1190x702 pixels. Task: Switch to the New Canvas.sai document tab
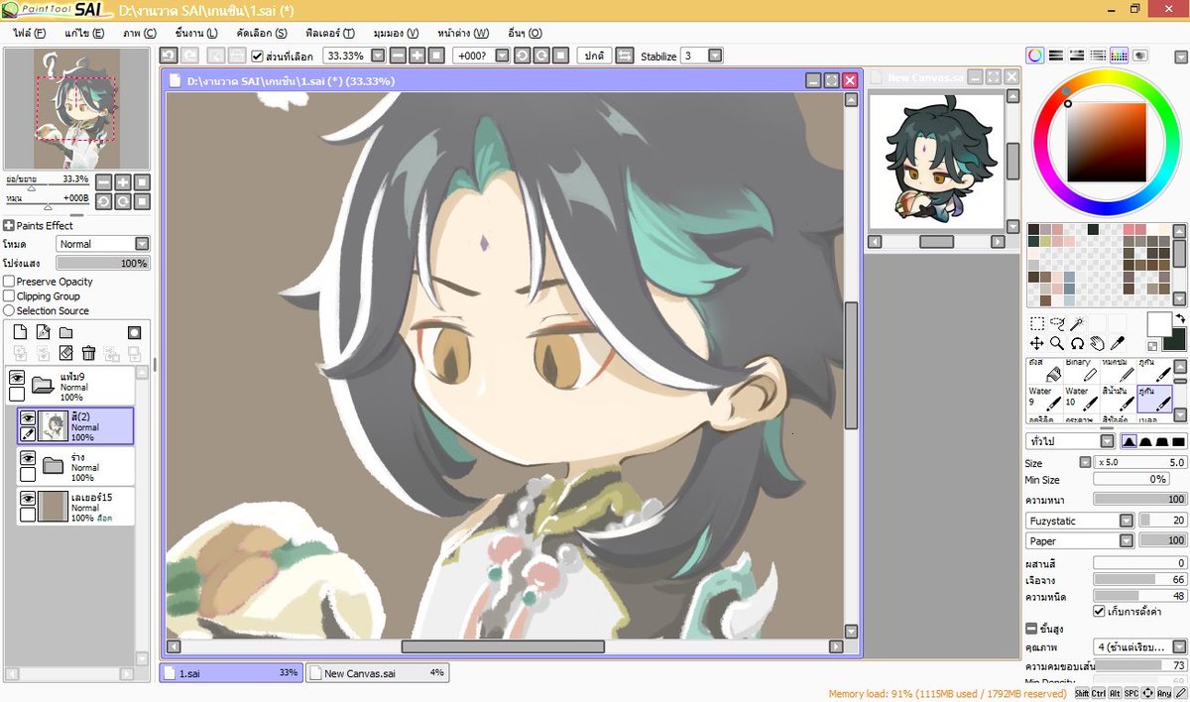[377, 673]
